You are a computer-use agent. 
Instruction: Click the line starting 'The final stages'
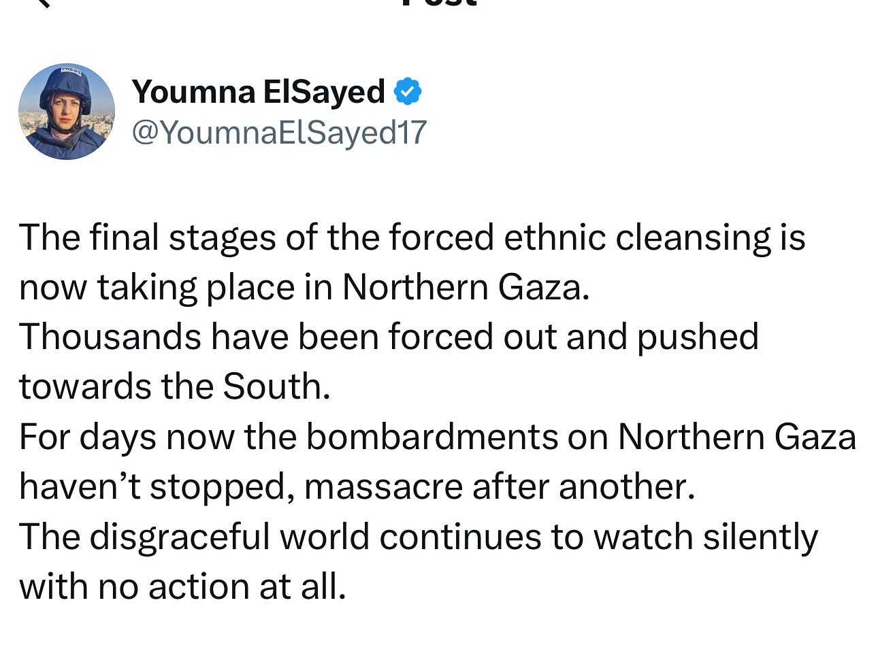coord(412,238)
